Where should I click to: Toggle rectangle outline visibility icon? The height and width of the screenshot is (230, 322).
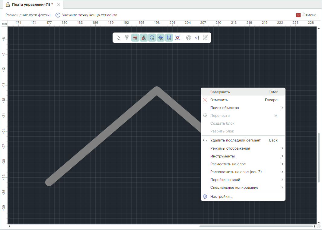coord(169,38)
